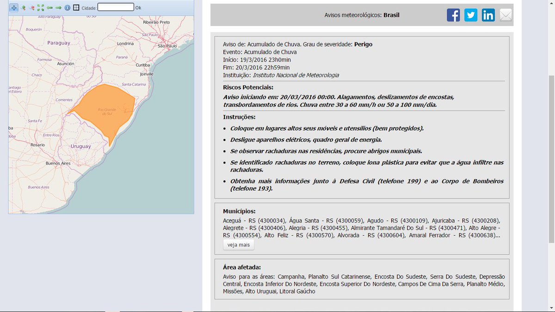
Task: Go to previous map view arrow
Action: [x=49, y=7]
